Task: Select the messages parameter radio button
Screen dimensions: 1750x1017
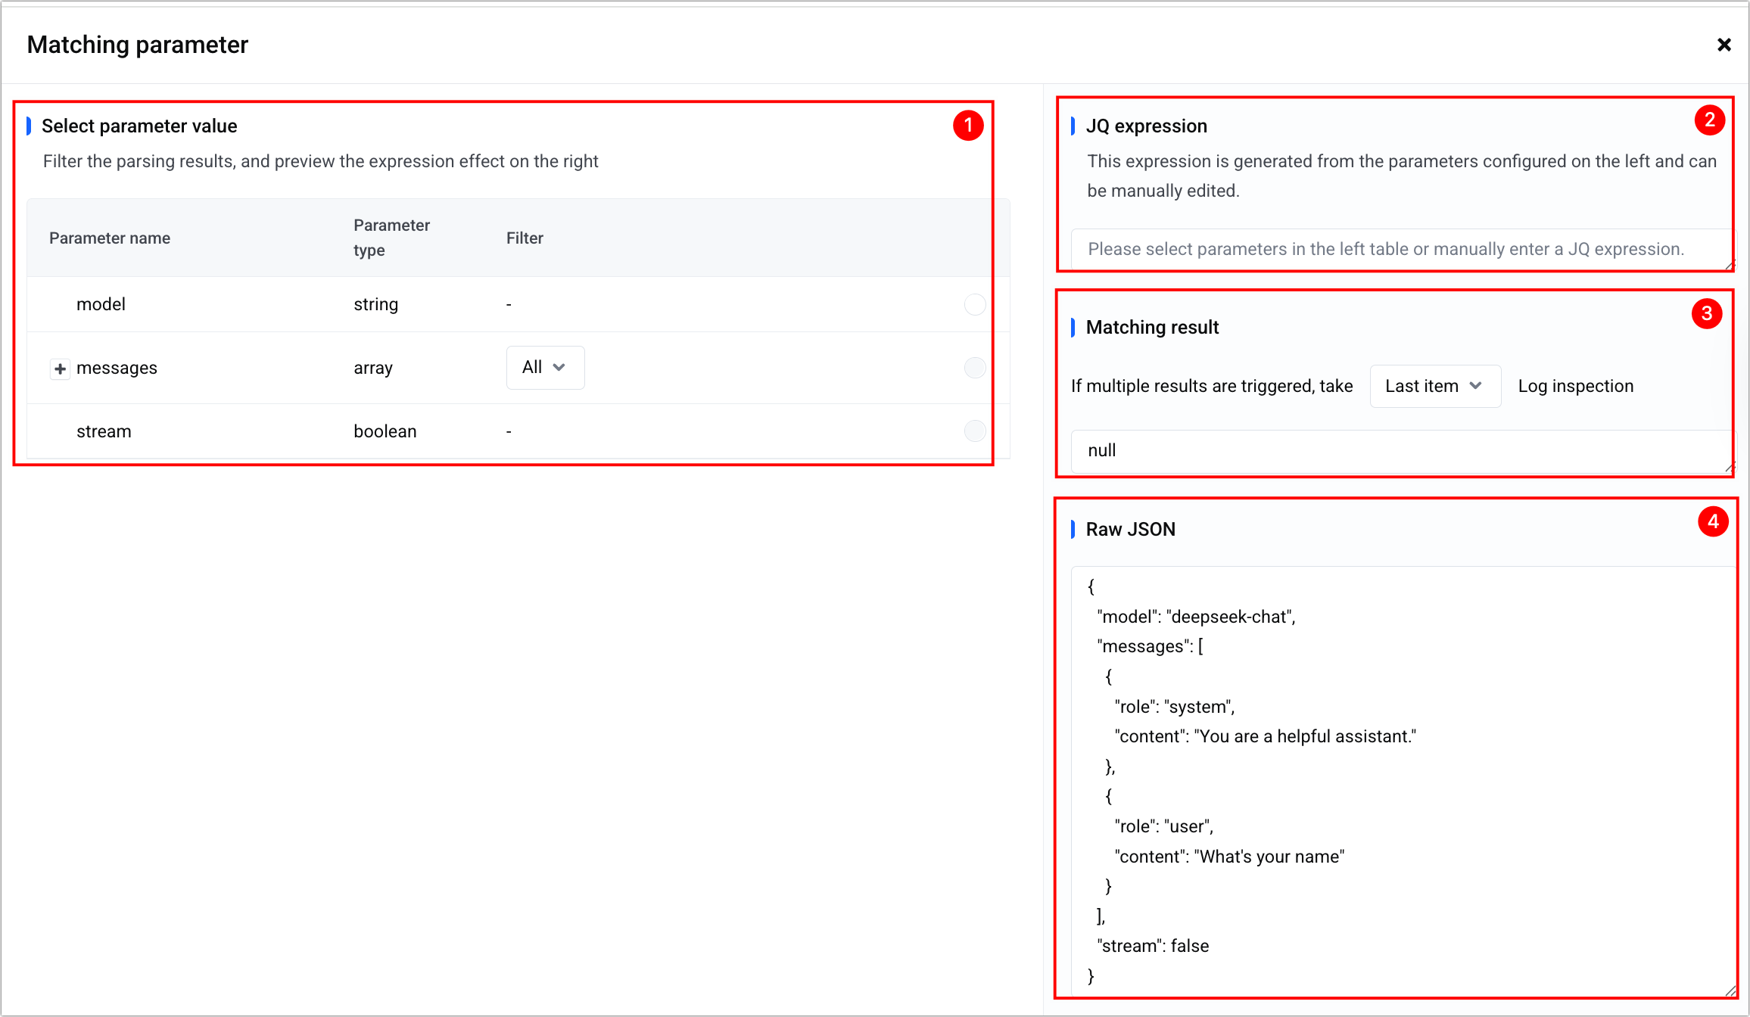Action: click(x=974, y=368)
